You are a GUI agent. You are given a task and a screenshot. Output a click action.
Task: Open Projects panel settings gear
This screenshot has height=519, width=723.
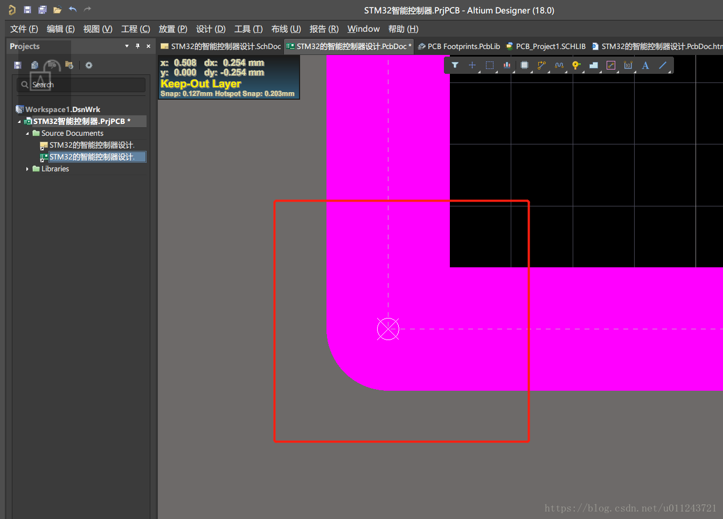point(89,65)
